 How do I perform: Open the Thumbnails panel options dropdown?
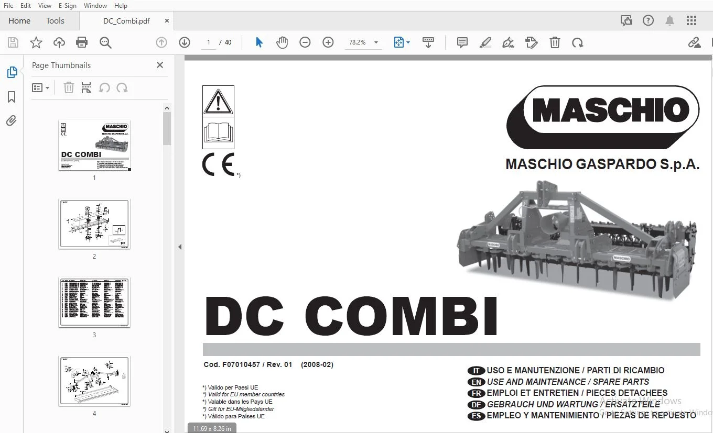pos(40,87)
